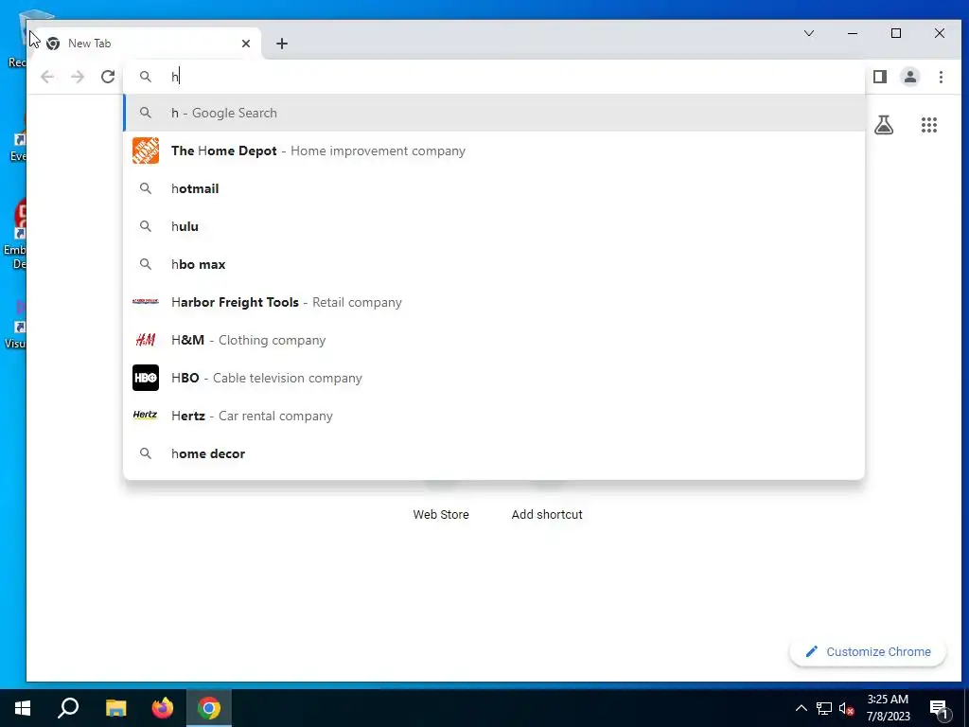Pick the hotmail suggestion
This screenshot has height=727, width=969.
pyautogui.click(x=494, y=188)
